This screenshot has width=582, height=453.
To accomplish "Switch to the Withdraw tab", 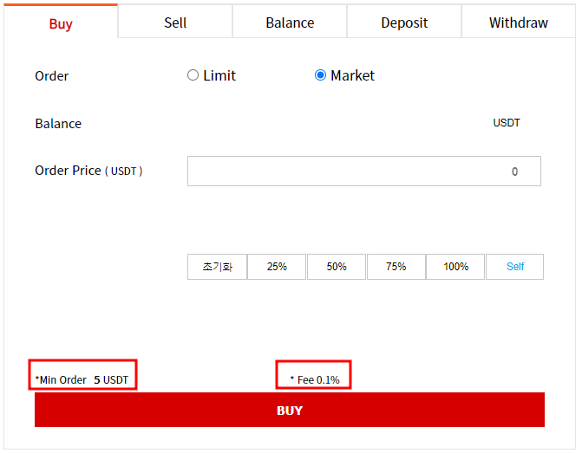I will coord(519,23).
